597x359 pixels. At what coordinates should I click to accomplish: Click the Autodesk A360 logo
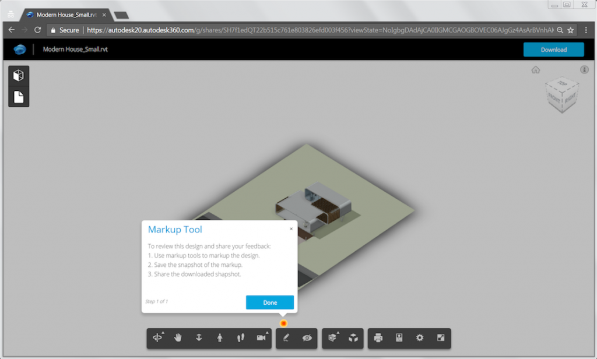[x=20, y=50]
